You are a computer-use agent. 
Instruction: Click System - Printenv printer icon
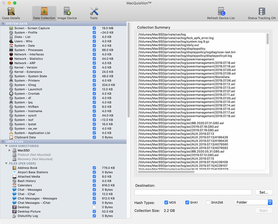tap(11, 80)
